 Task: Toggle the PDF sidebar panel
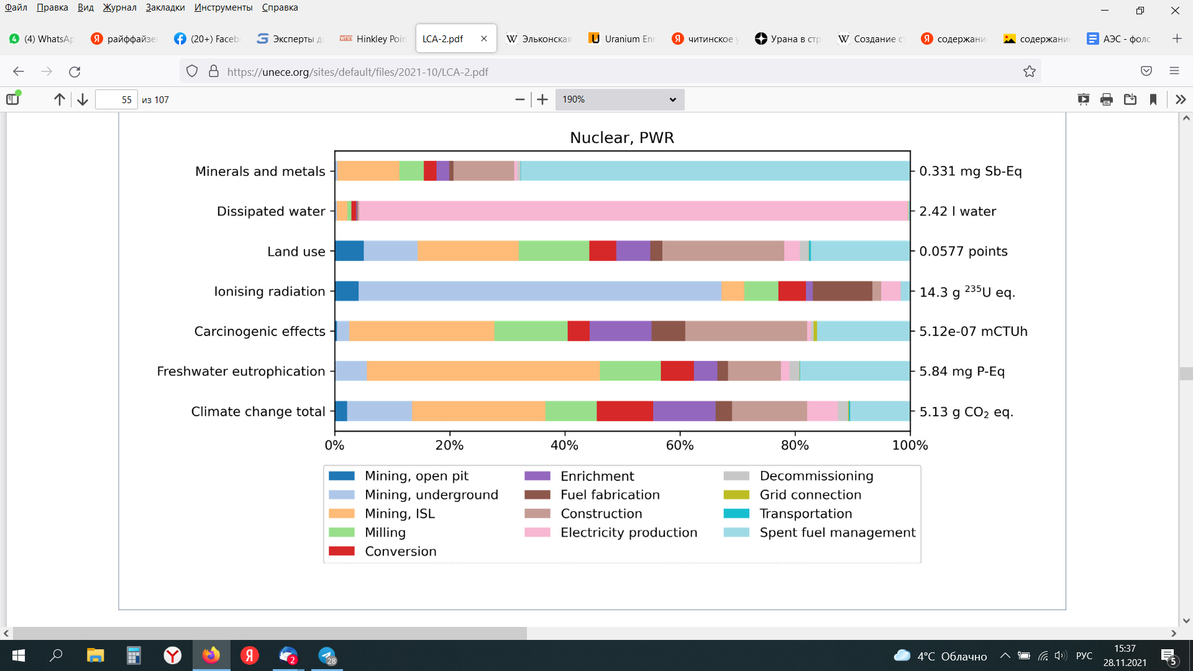click(13, 99)
